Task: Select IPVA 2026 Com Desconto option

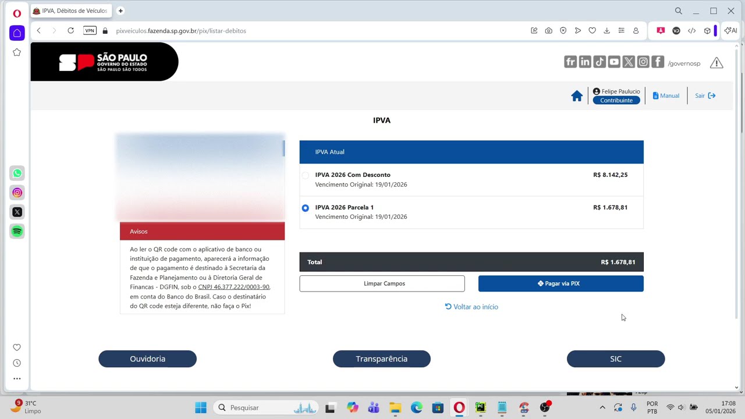Action: pos(306,175)
